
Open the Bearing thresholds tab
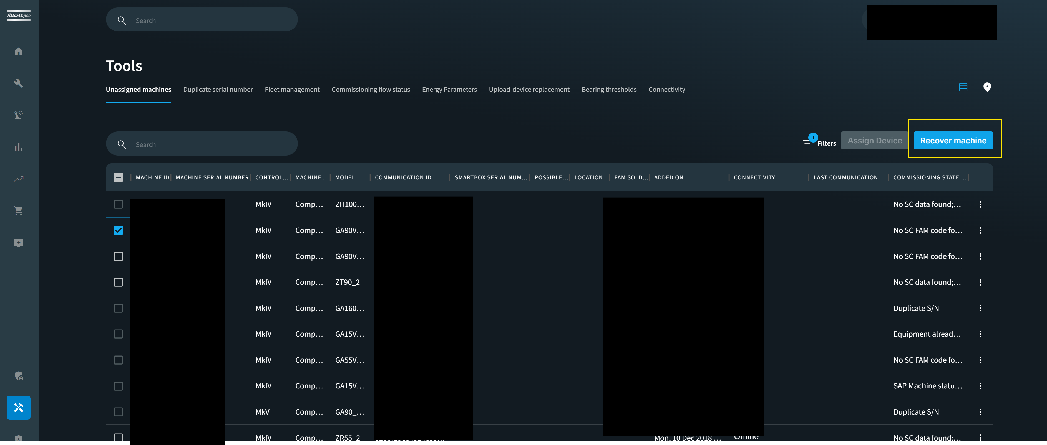click(608, 89)
